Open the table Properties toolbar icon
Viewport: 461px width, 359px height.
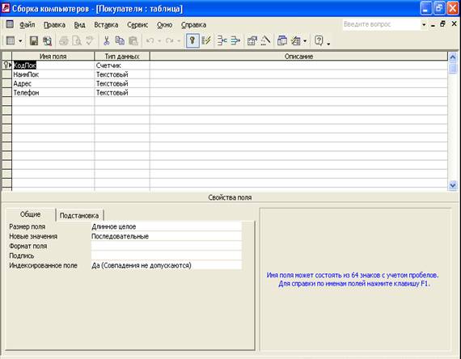click(x=252, y=40)
